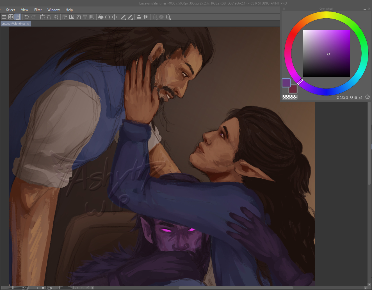Open the Color Wheel panel menu
The height and width of the screenshot is (290, 372).
pos(284,9)
